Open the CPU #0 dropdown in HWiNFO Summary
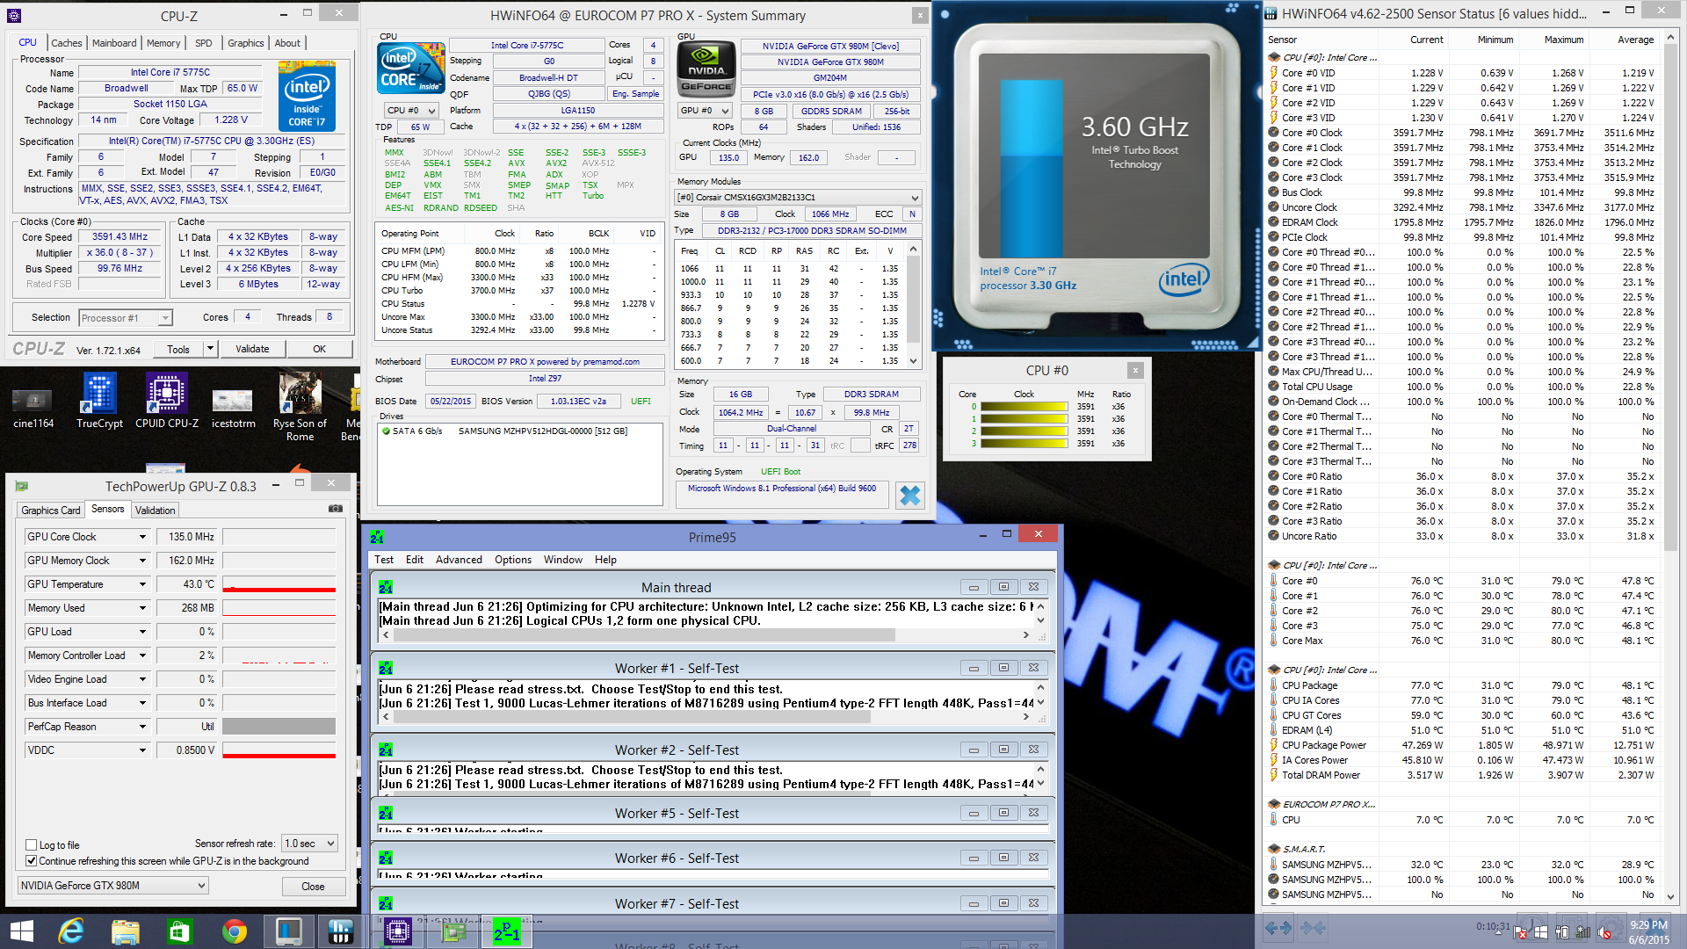This screenshot has height=949, width=1687. pos(411,111)
